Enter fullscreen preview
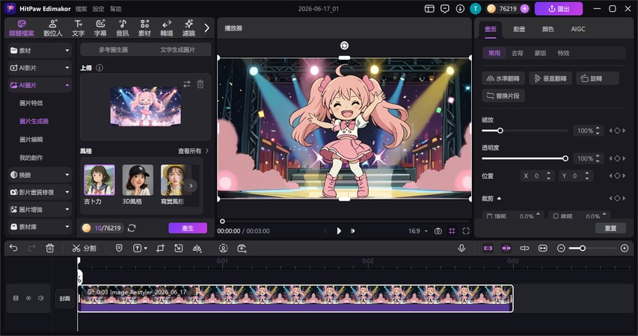The width and height of the screenshot is (638, 336). 466,231
